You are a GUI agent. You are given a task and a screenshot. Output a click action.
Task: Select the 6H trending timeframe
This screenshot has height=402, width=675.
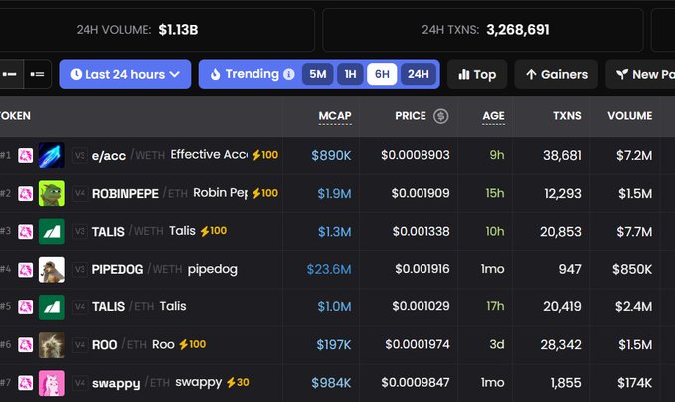[382, 74]
